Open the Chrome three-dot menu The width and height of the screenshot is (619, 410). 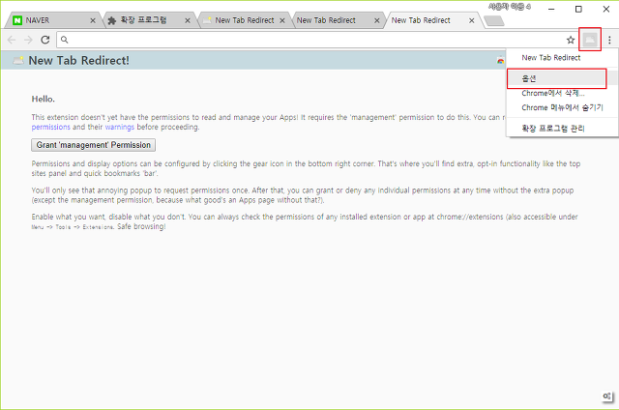coord(609,40)
